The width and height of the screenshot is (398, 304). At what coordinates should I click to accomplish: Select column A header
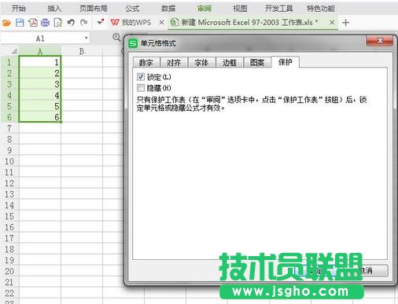[x=40, y=51]
